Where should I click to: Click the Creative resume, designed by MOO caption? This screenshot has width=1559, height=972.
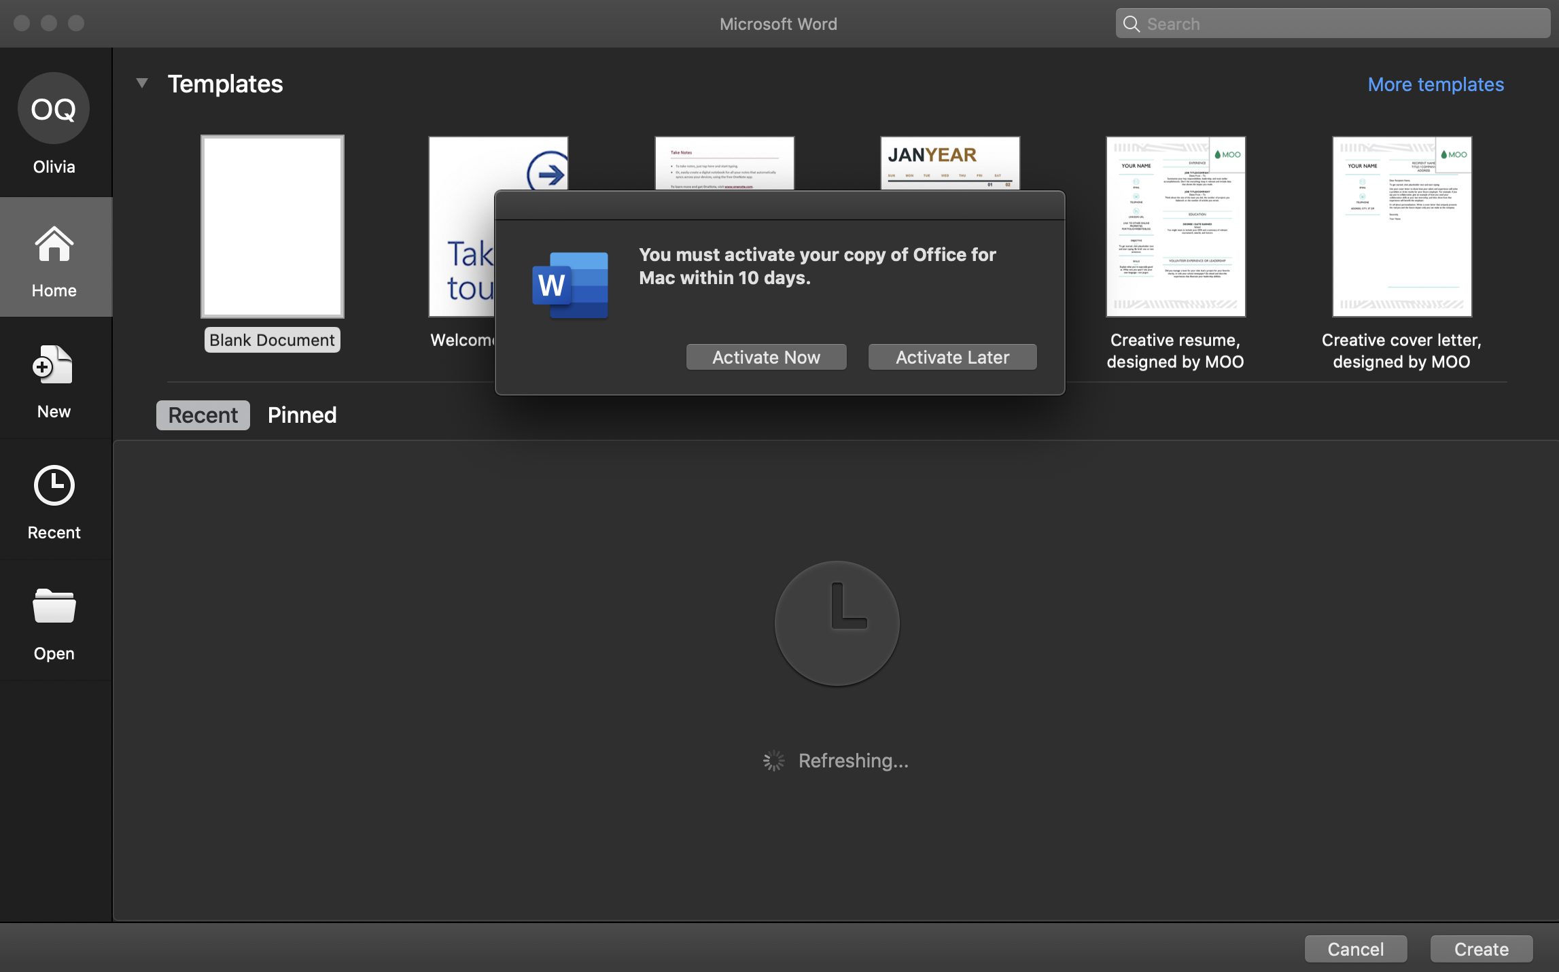click(1175, 351)
